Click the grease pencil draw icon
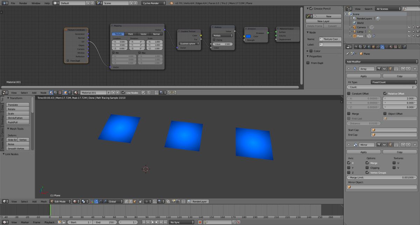This screenshot has width=420, height=225. (x=309, y=16)
